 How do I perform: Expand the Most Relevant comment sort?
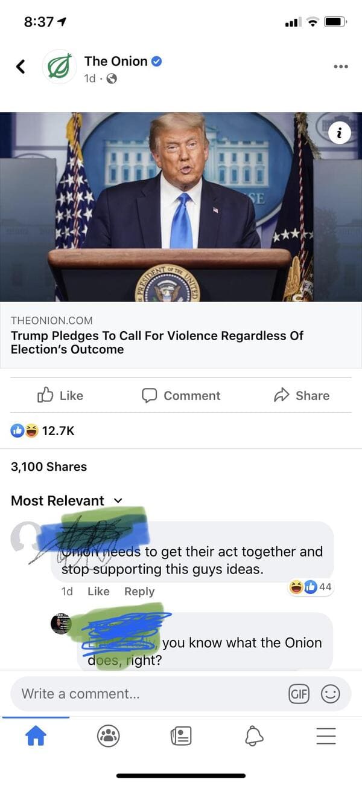(x=66, y=500)
